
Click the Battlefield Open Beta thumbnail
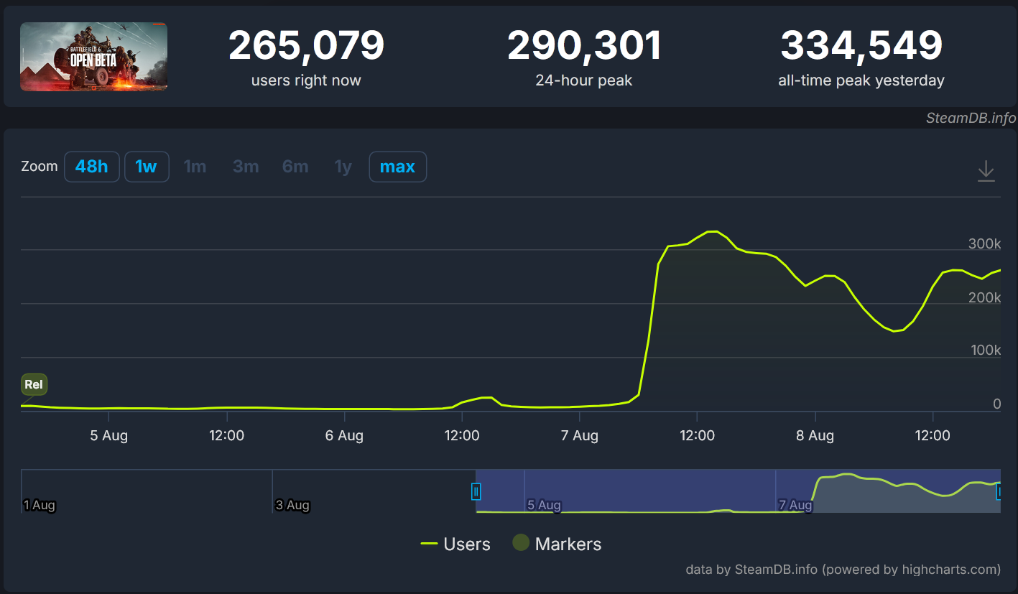tap(94, 57)
